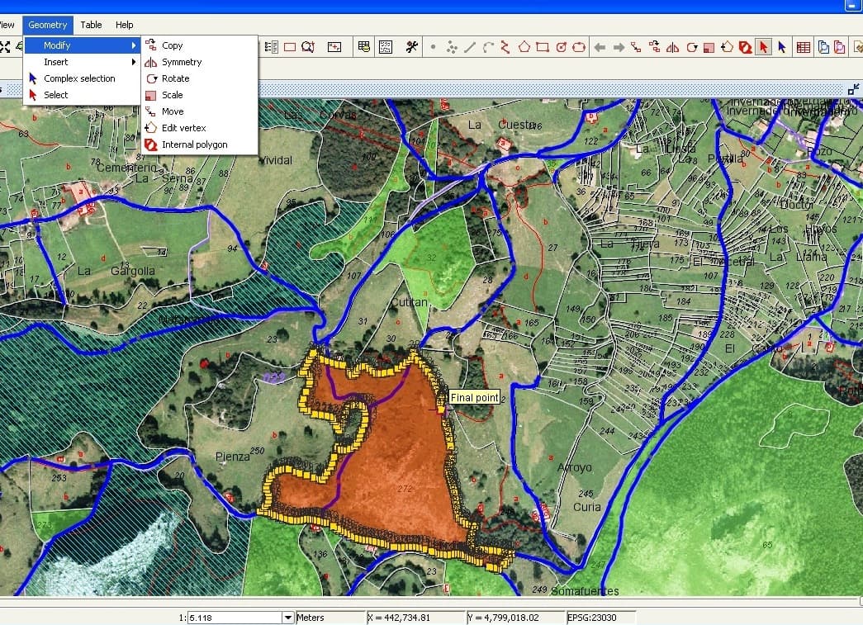Click the dotted grid pattern toolbar icon
The image size is (863, 625).
click(x=386, y=47)
